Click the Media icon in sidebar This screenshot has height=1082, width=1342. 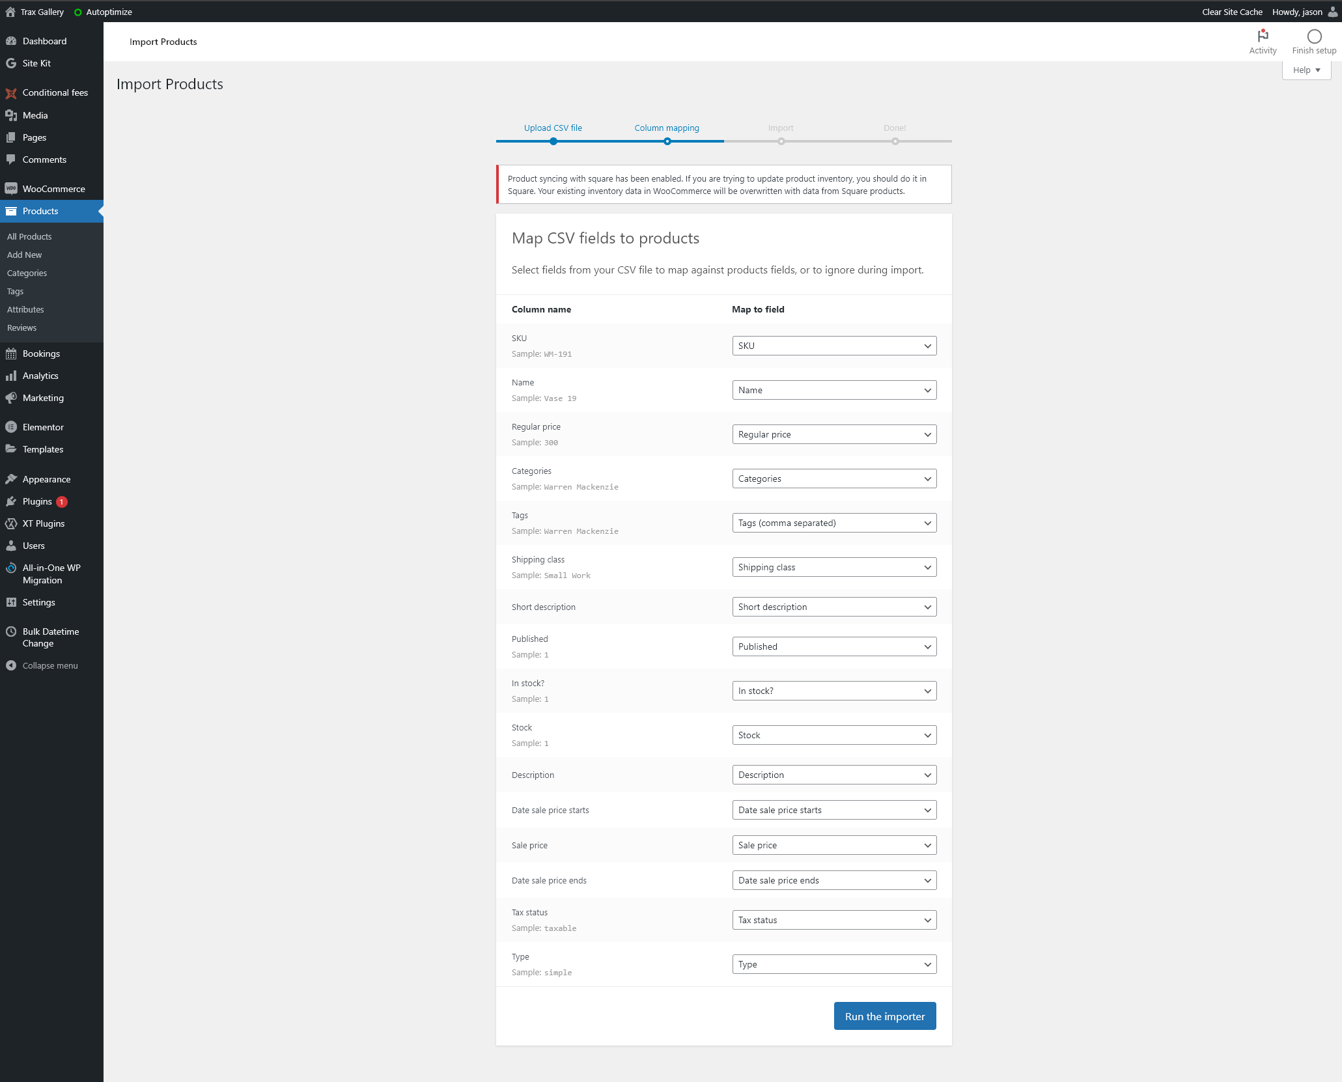point(11,115)
